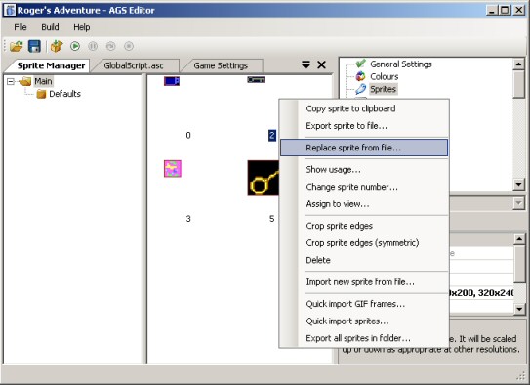
Task: Select the Defaults sprite folder
Action: (64, 94)
